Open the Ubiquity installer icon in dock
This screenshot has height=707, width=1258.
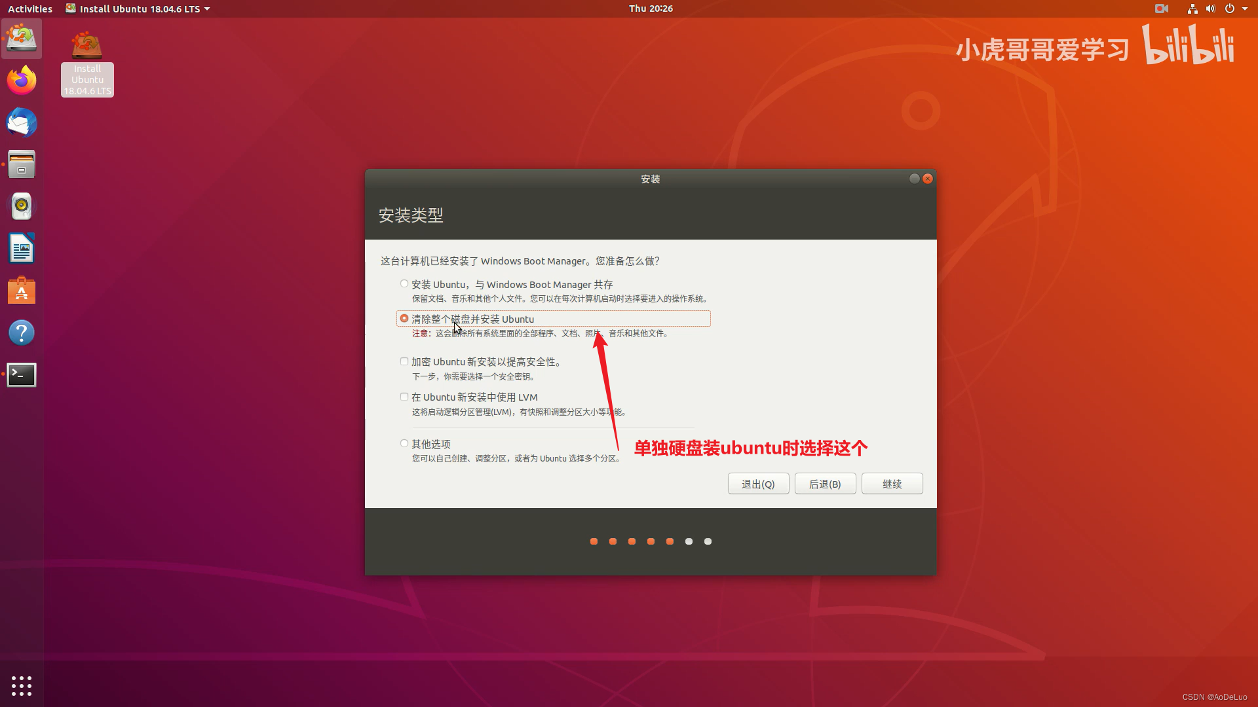(22, 39)
